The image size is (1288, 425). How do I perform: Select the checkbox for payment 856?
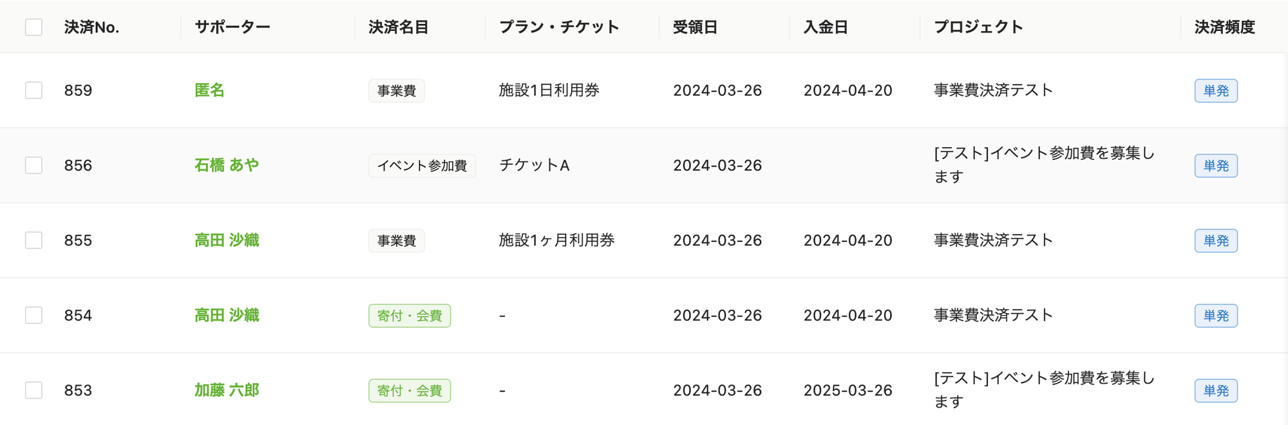[x=33, y=165]
